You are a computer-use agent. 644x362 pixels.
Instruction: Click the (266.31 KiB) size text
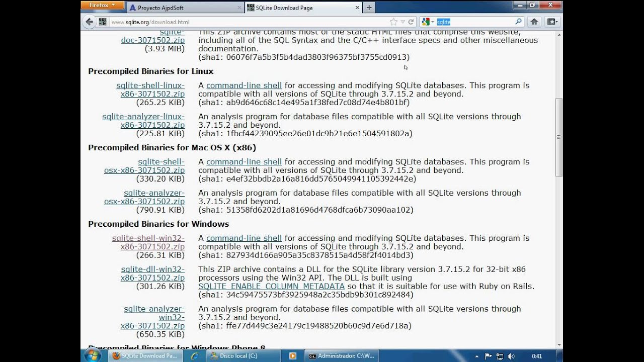160,255
